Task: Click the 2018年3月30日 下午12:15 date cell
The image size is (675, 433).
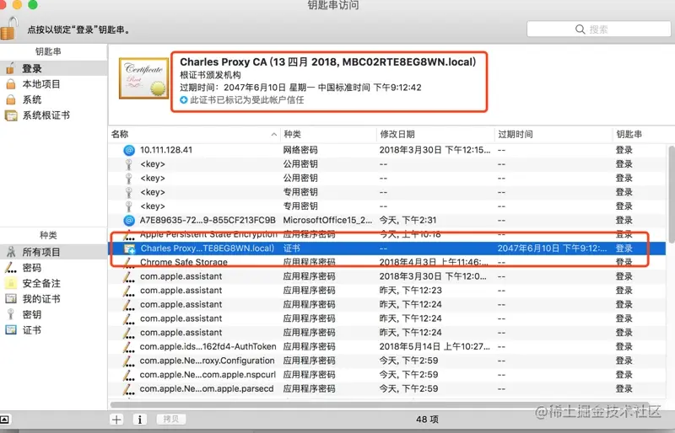Action: coord(435,150)
